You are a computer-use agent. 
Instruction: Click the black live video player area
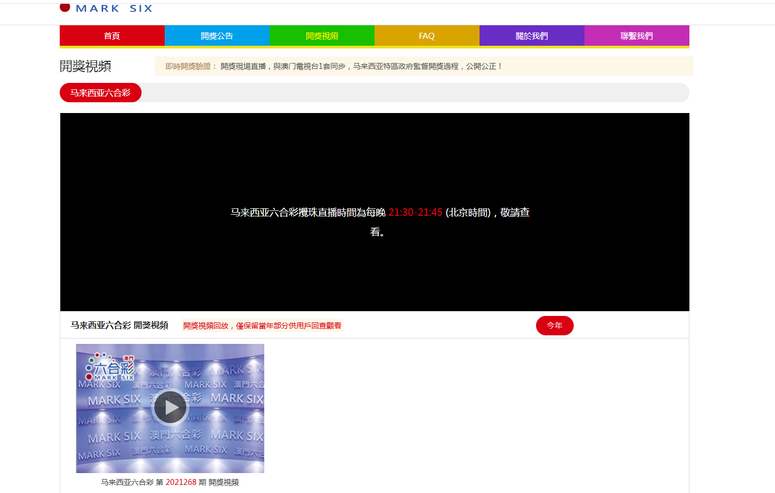click(375, 212)
